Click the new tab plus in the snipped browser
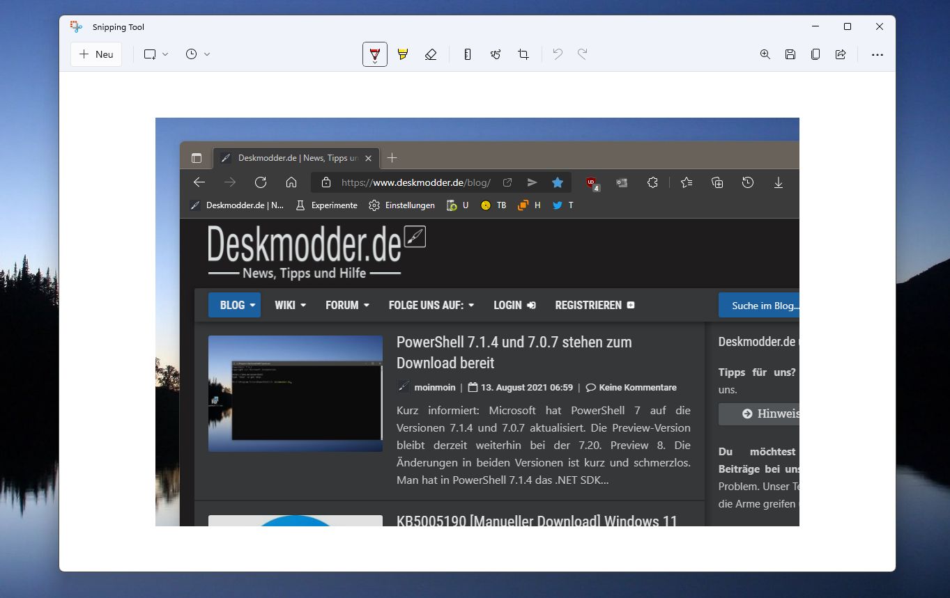 [392, 158]
